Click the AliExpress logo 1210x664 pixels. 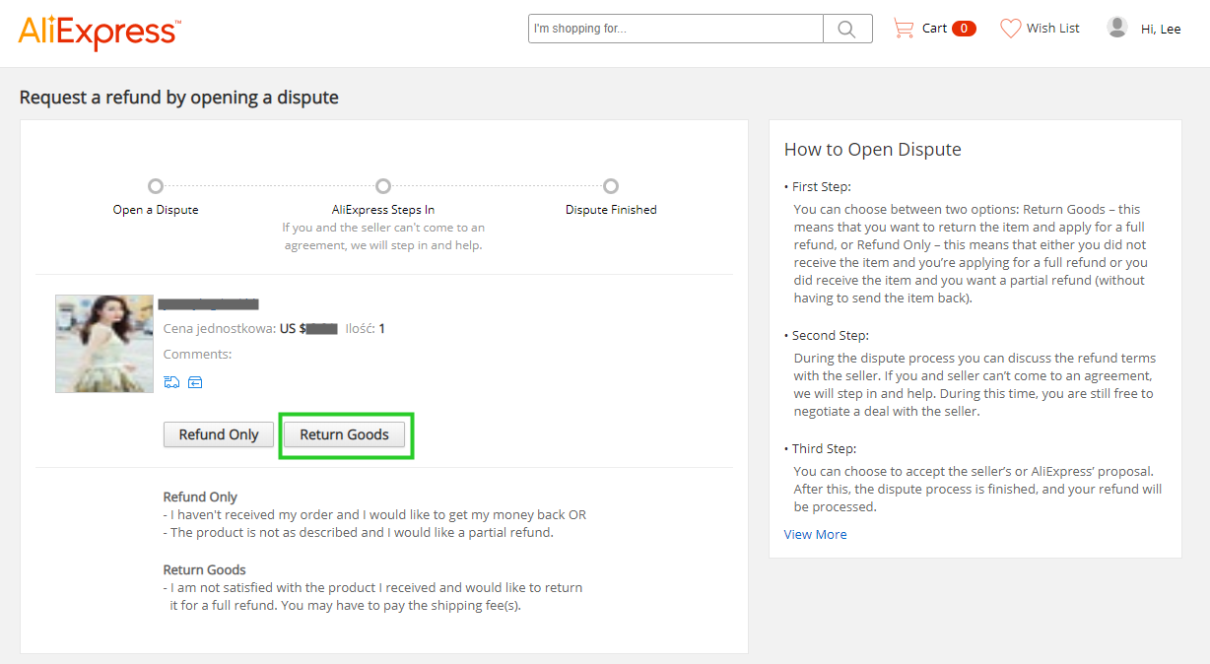click(99, 32)
